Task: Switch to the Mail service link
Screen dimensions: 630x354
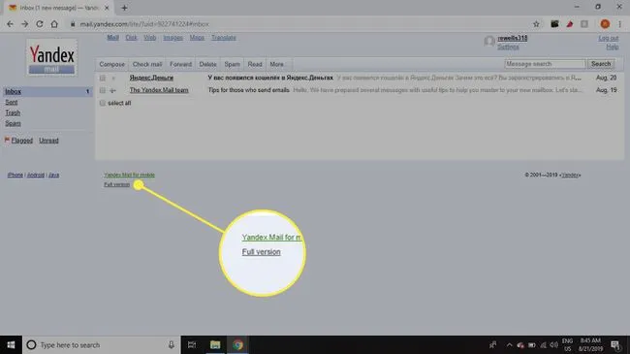Action: 112,38
